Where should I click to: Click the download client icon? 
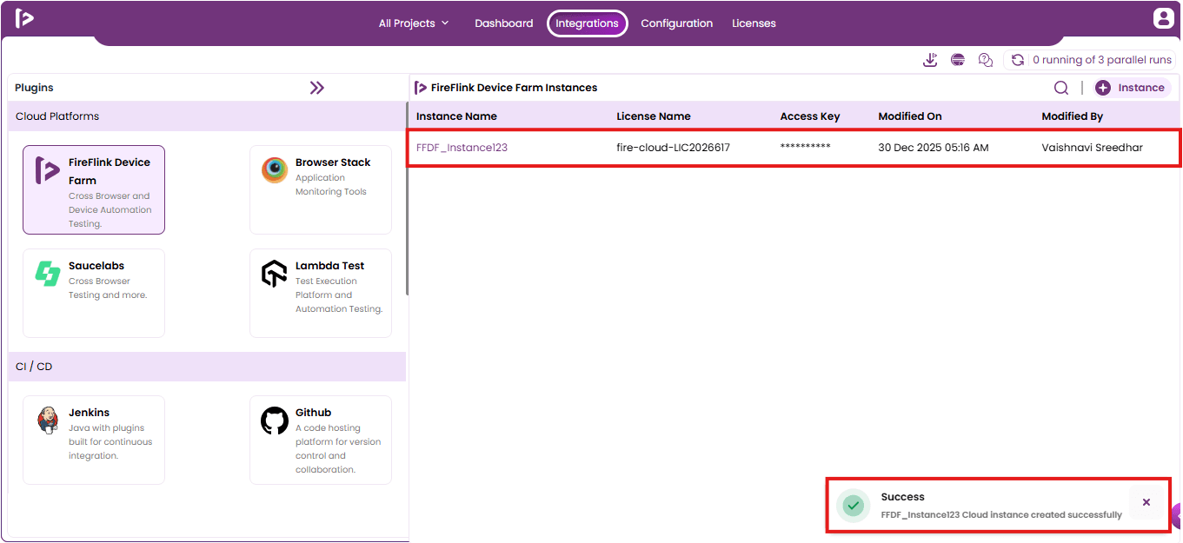[x=930, y=60]
